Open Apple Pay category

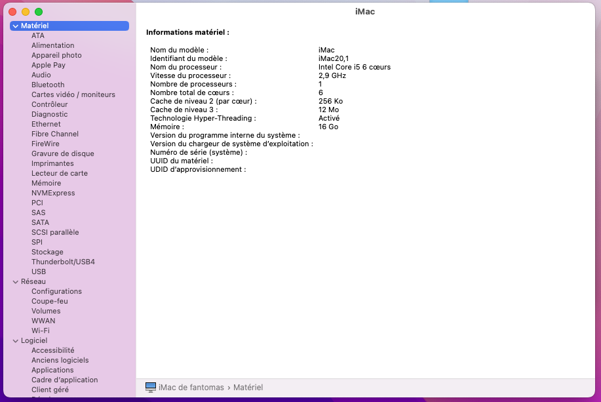[x=48, y=65]
